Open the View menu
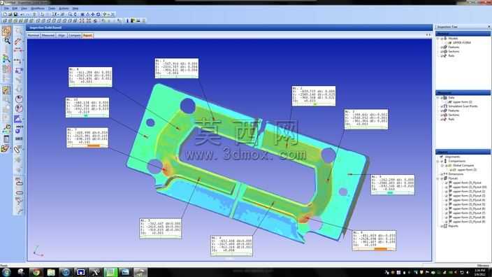 tap(24, 8)
